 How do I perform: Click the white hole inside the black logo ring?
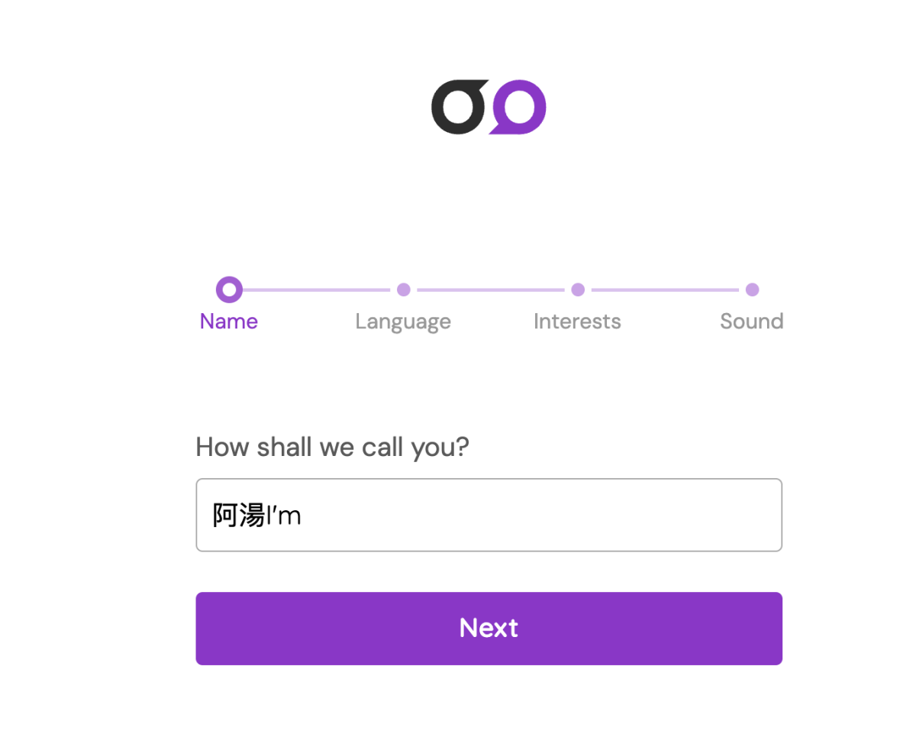pos(457,108)
